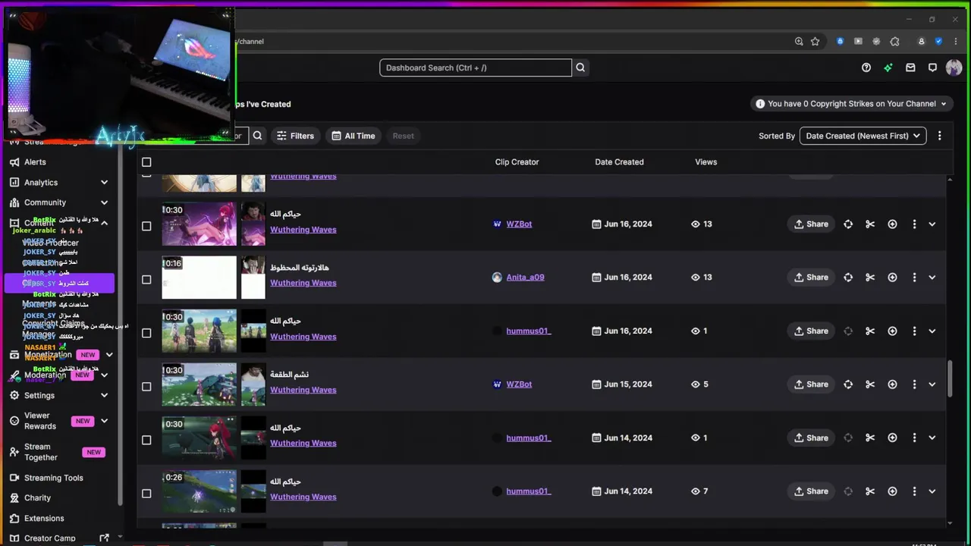Expand the Jun 15 WZBot clip row chevron
The image size is (971, 546).
coord(932,384)
